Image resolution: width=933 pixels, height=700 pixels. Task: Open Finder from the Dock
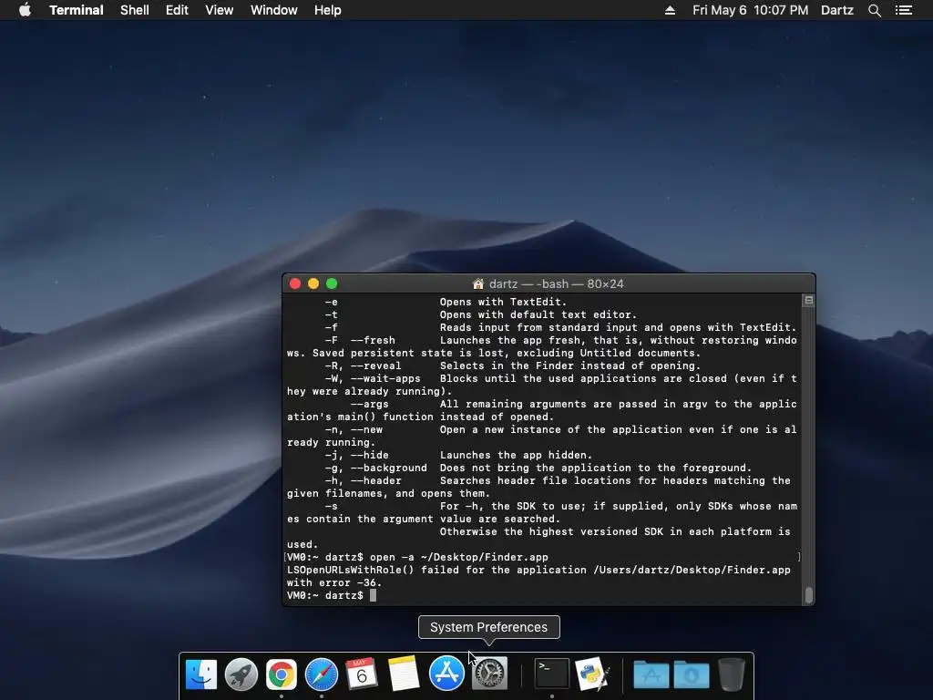(x=201, y=674)
